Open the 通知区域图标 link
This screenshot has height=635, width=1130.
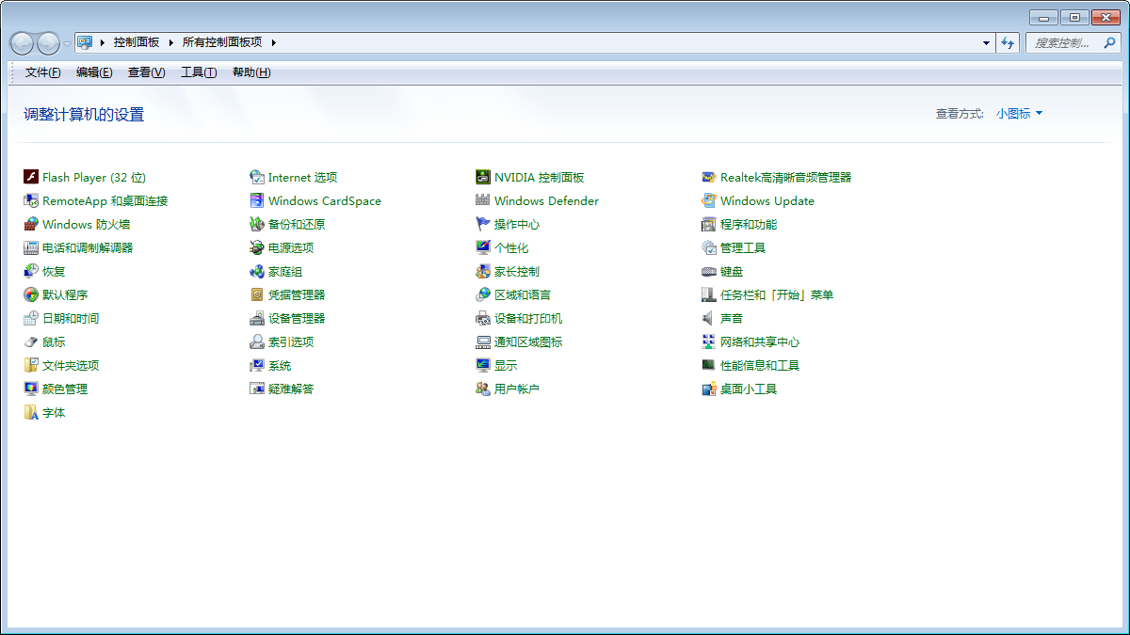coord(528,341)
